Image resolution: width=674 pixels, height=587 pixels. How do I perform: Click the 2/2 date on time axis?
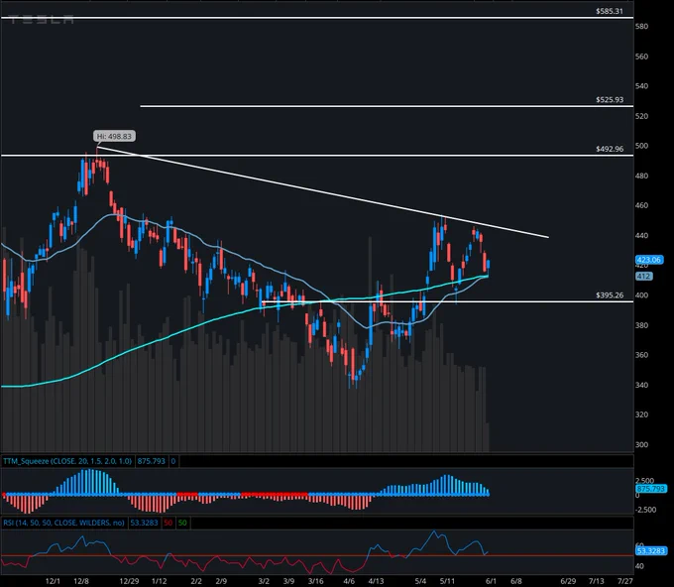coord(196,581)
